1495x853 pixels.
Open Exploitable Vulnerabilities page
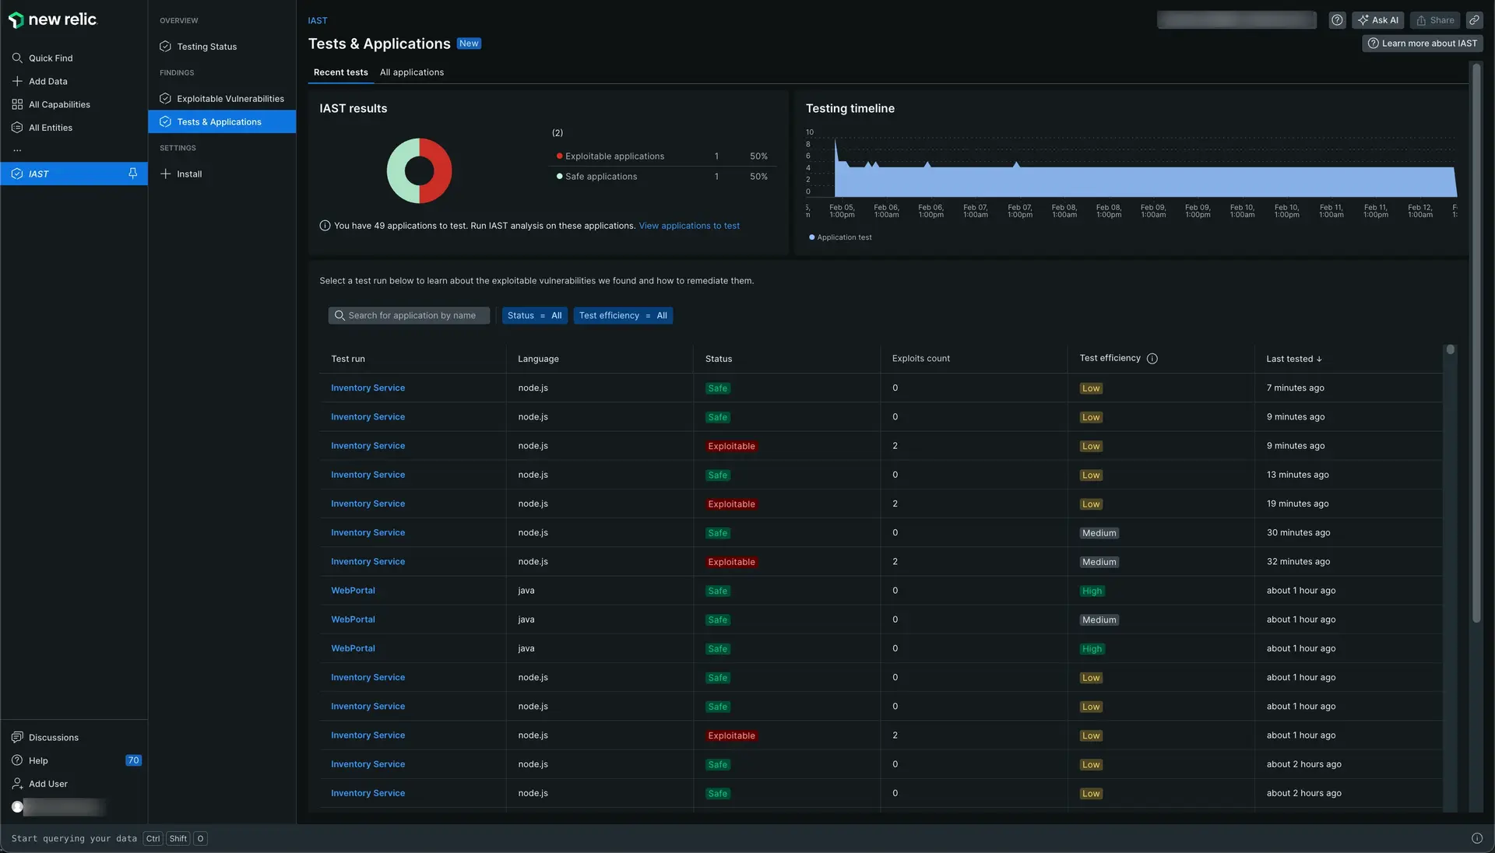point(222,99)
